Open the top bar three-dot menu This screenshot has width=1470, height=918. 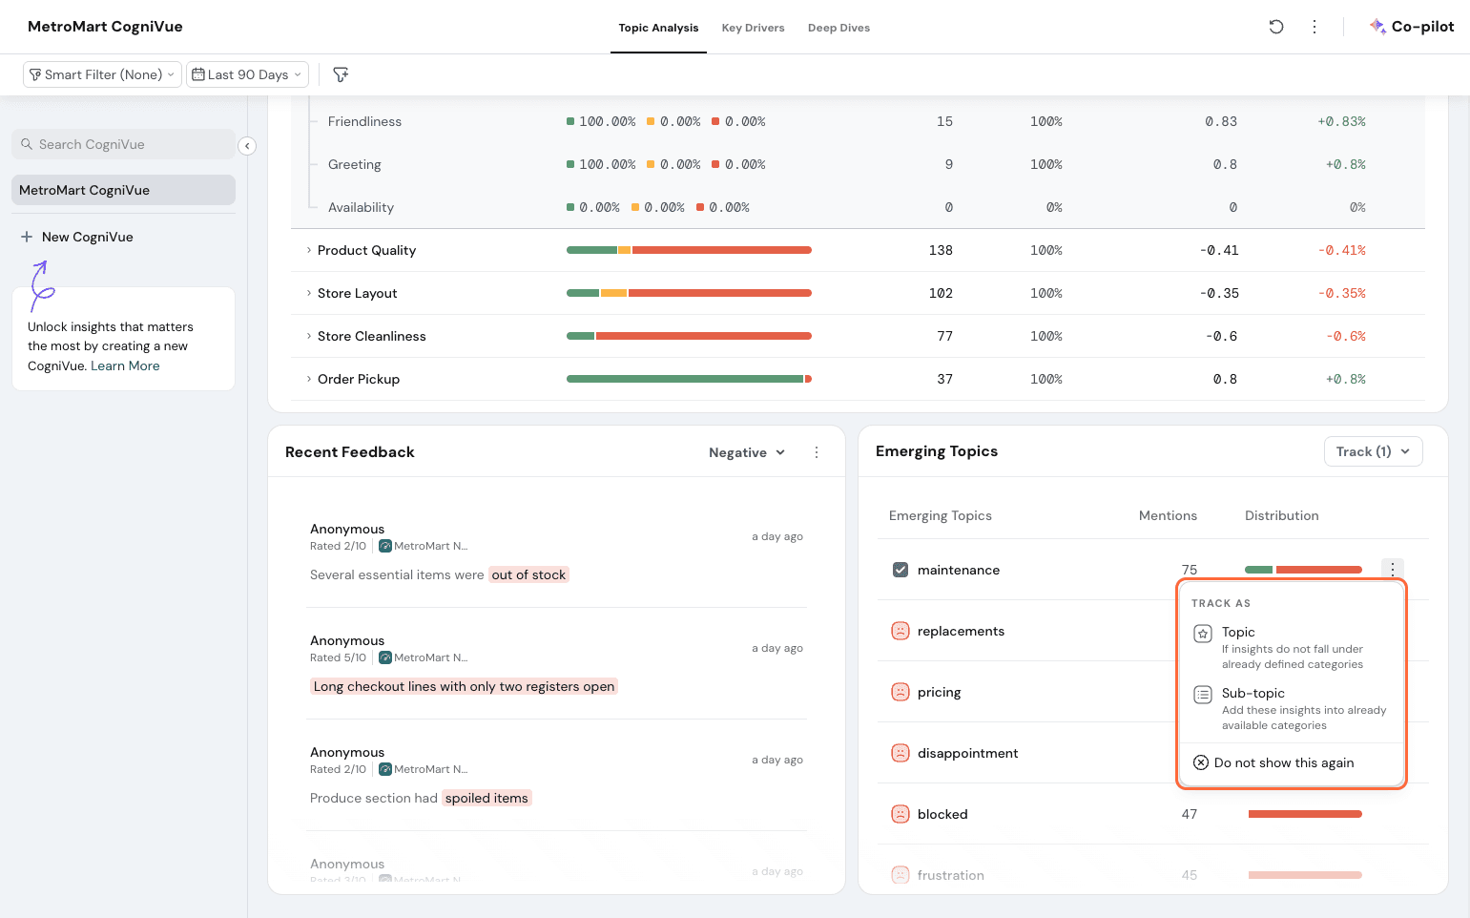coord(1315,27)
